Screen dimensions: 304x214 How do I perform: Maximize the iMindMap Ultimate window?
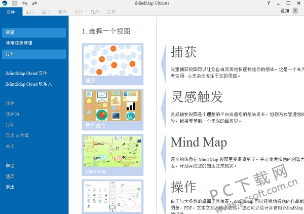288,3
